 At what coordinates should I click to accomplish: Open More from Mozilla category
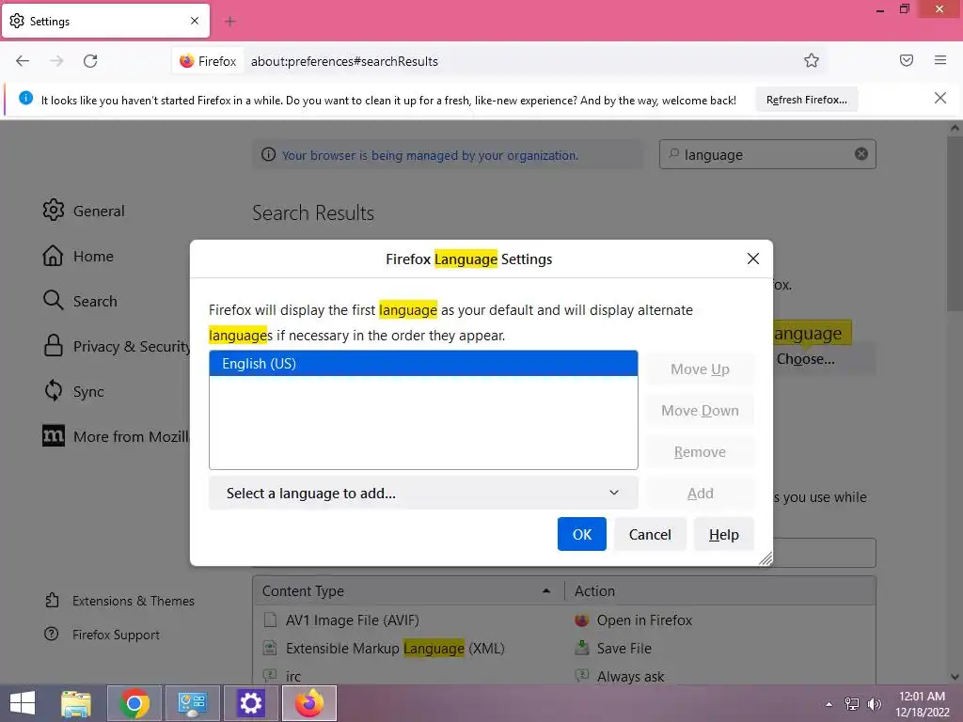(116, 436)
